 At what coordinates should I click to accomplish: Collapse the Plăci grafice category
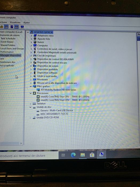tap(31, 86)
